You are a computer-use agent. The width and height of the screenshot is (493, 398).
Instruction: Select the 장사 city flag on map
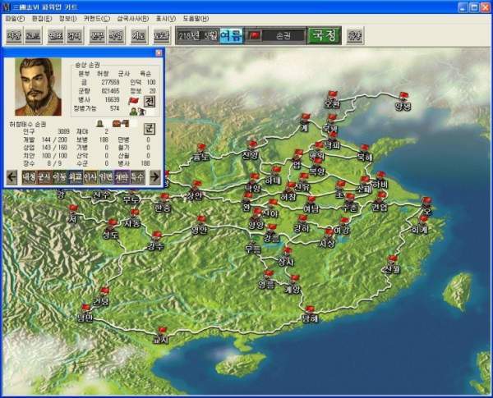pyautogui.click(x=287, y=252)
